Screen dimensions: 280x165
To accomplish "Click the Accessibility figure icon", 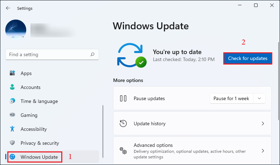I will [x=12, y=129].
